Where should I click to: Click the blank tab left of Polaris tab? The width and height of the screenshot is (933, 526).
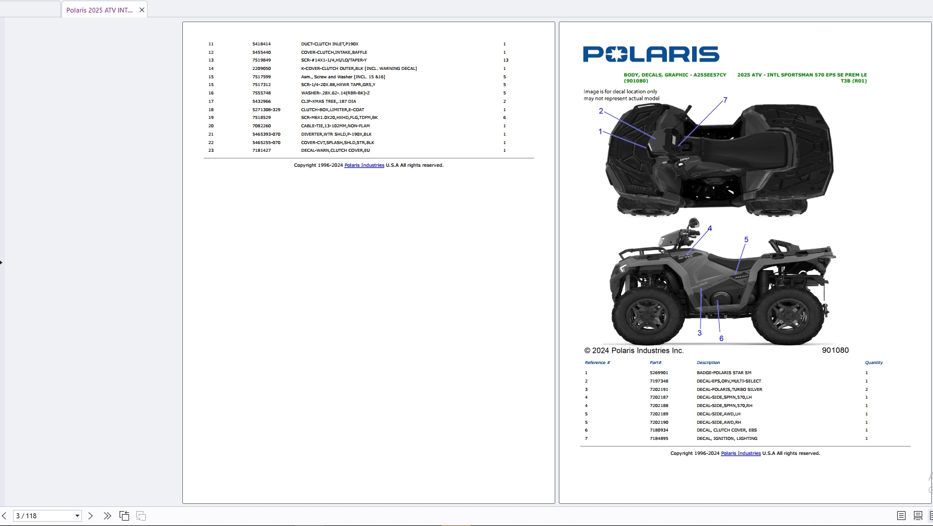click(30, 9)
